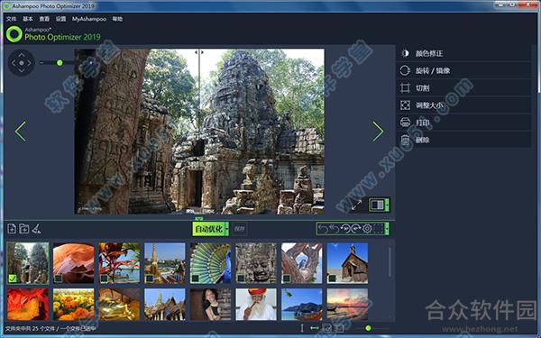Select the yellow marigold flowers thumbnail
This screenshot has width=541, height=338.
(74, 305)
